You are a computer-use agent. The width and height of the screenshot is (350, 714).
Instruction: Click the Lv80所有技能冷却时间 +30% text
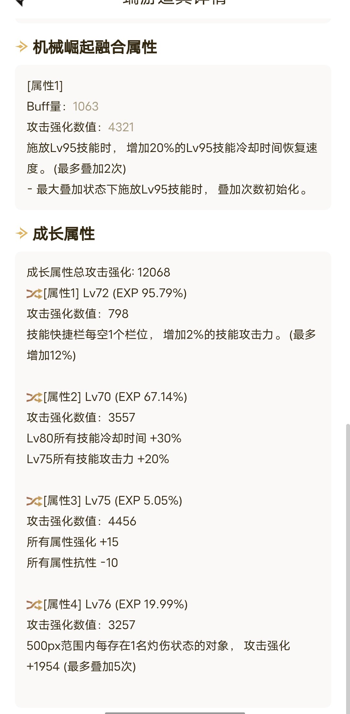coord(104,438)
